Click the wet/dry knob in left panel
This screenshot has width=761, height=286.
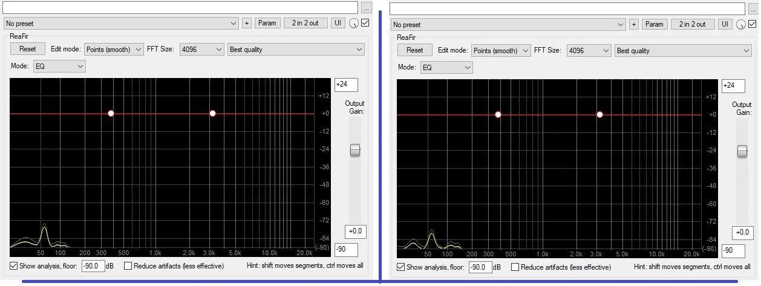click(354, 24)
